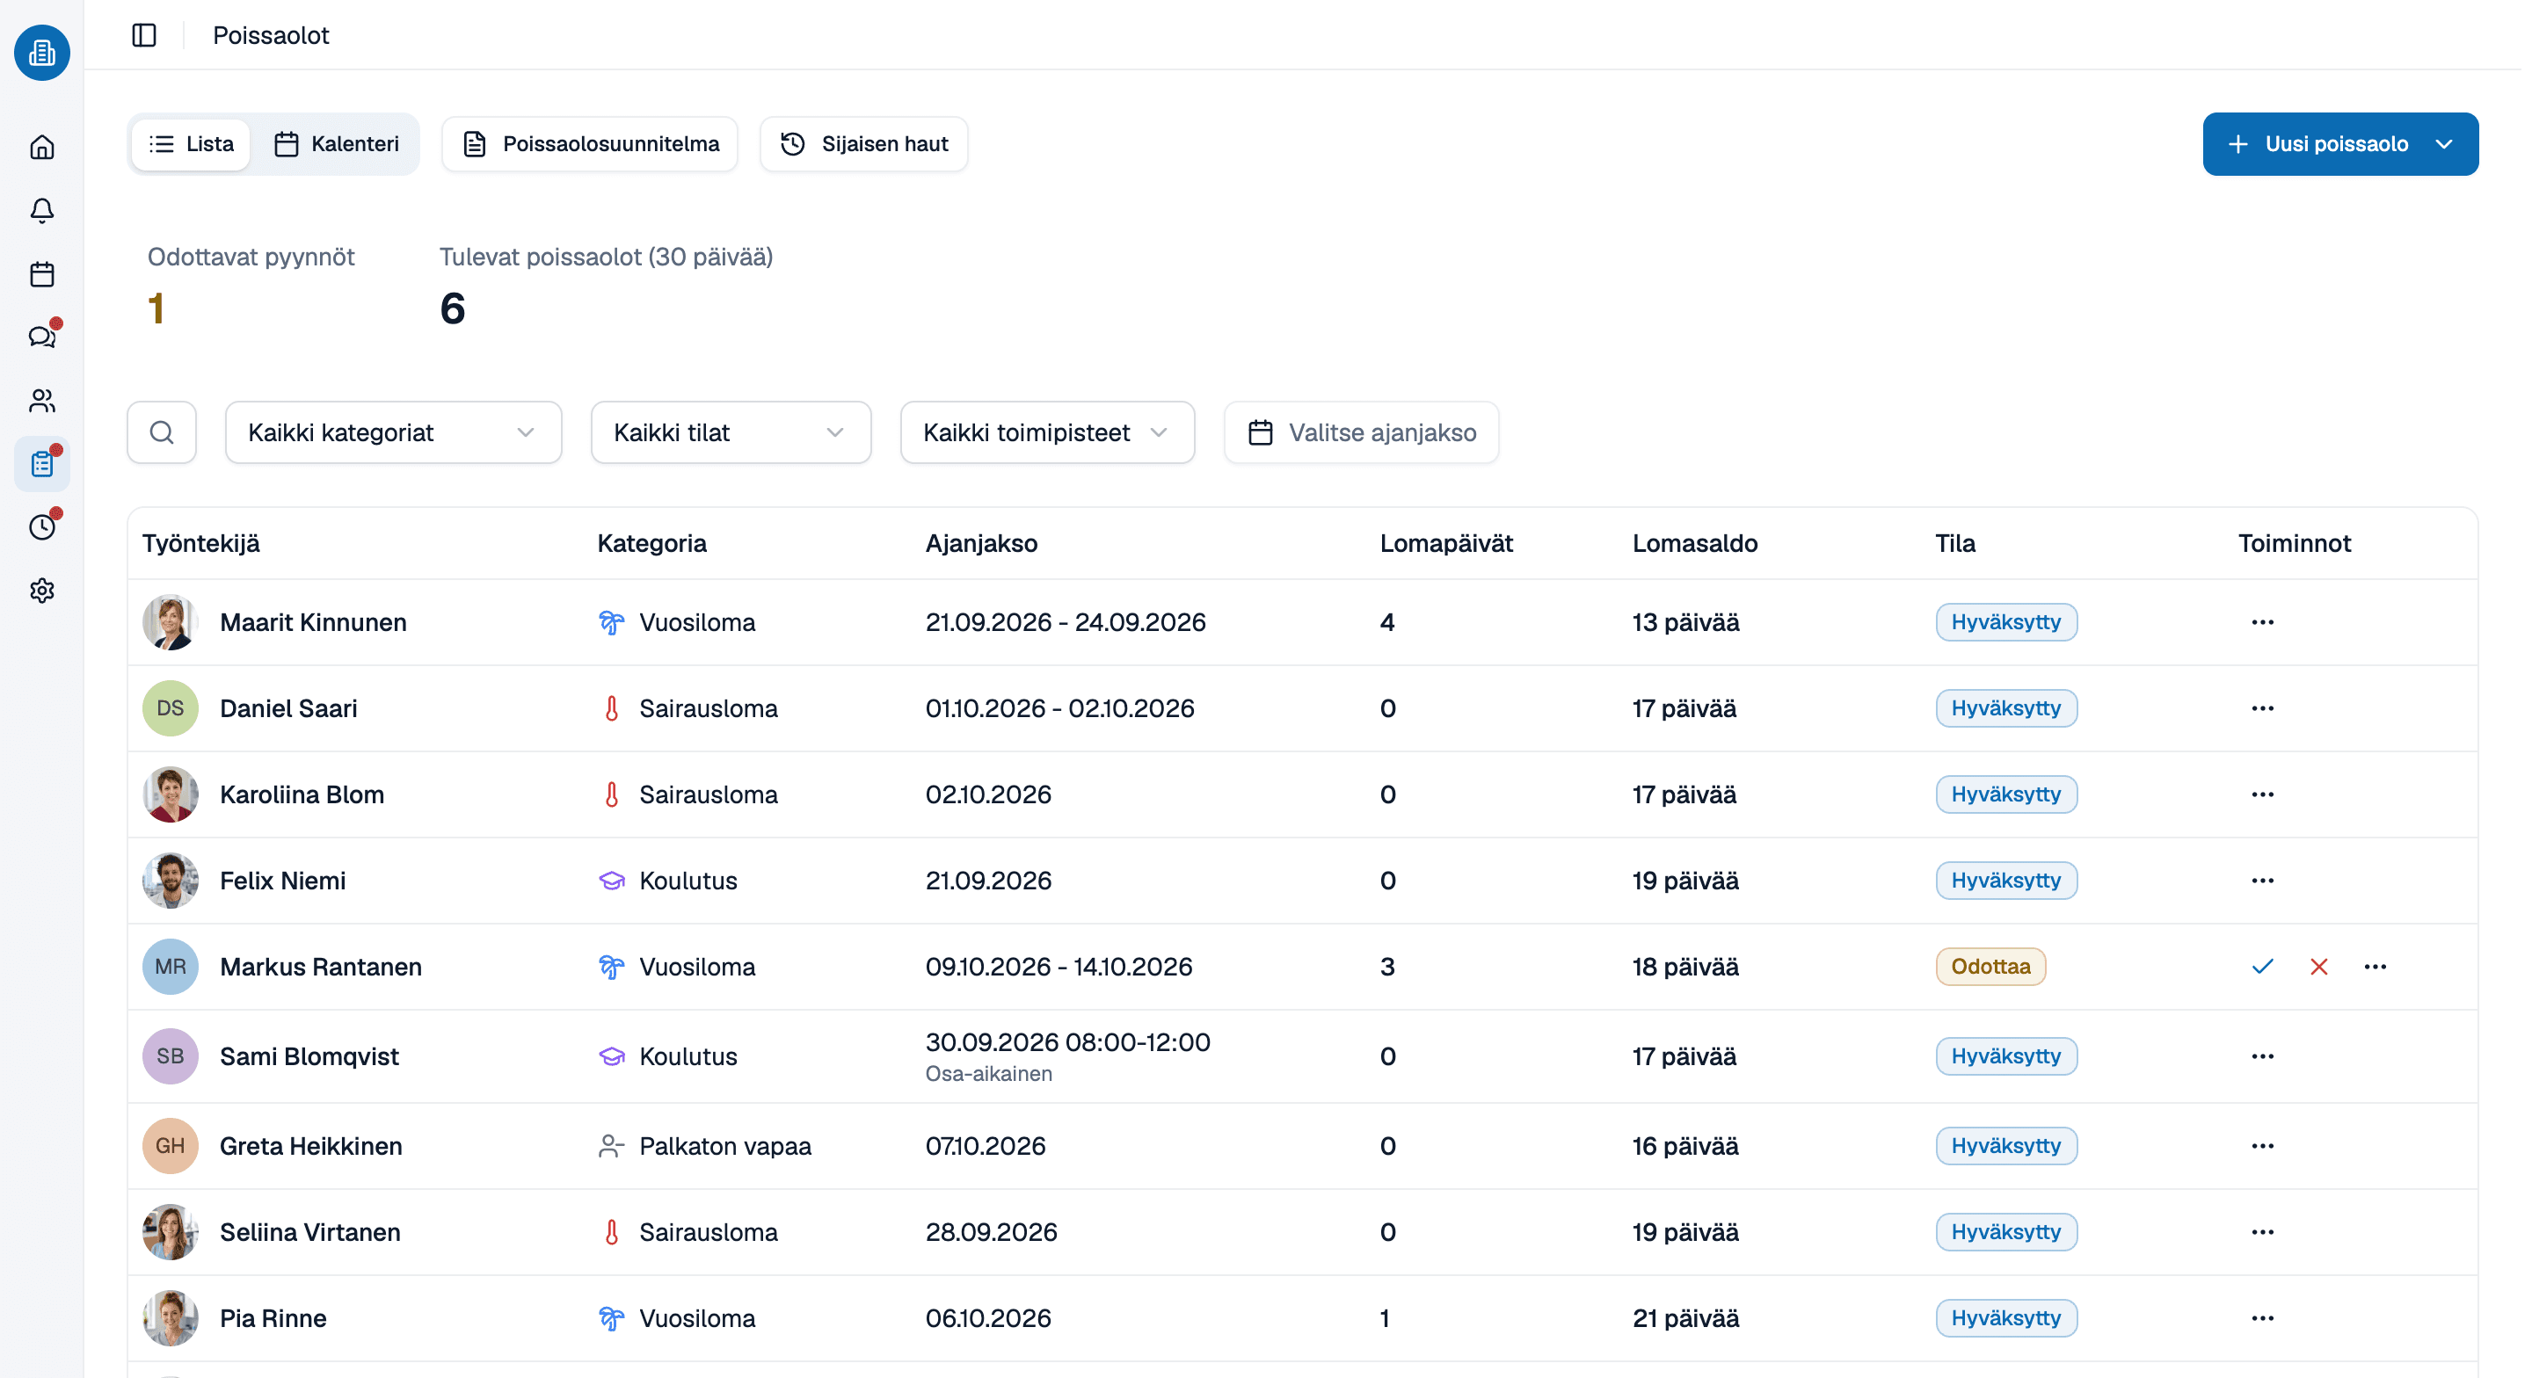Screen dimensions: 2532x1378
Task: Open more actions for Markus Rantanen
Action: click(2376, 968)
